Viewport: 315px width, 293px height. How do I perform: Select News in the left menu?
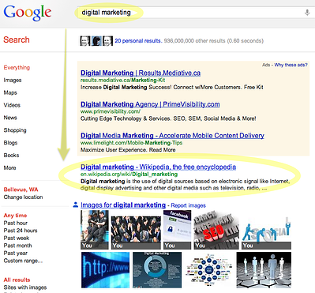(10, 118)
